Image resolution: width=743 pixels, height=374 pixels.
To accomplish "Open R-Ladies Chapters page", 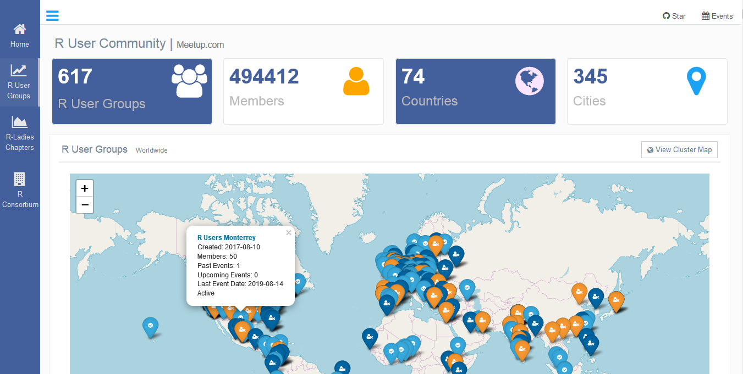I will click(20, 134).
